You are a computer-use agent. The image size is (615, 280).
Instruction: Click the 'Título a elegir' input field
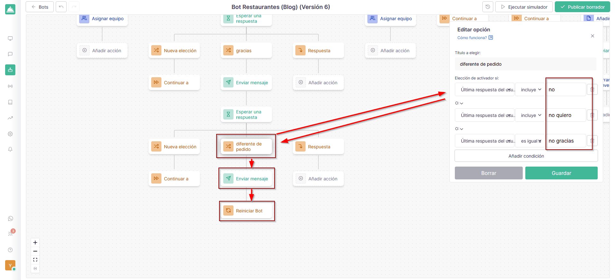click(x=526, y=64)
